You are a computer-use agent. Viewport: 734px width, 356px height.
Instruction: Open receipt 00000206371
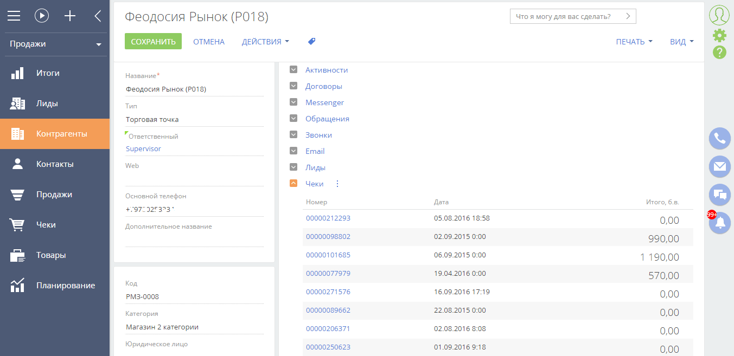[x=328, y=329]
